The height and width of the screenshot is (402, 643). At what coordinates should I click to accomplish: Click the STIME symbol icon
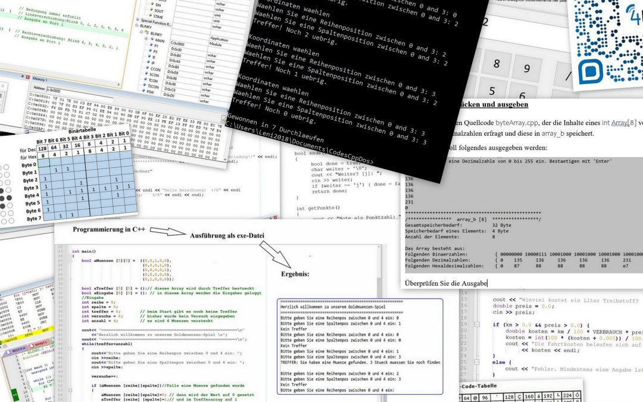click(152, 15)
